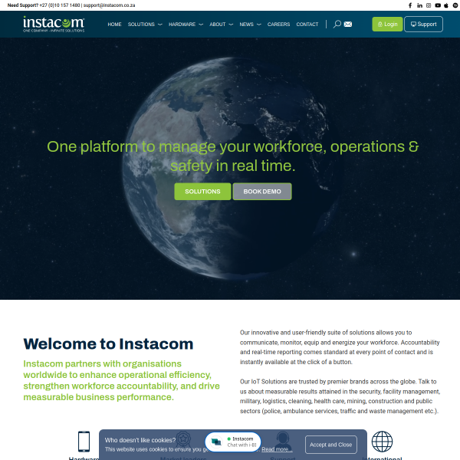Click the green SOLUTIONS hero button

[x=202, y=192]
